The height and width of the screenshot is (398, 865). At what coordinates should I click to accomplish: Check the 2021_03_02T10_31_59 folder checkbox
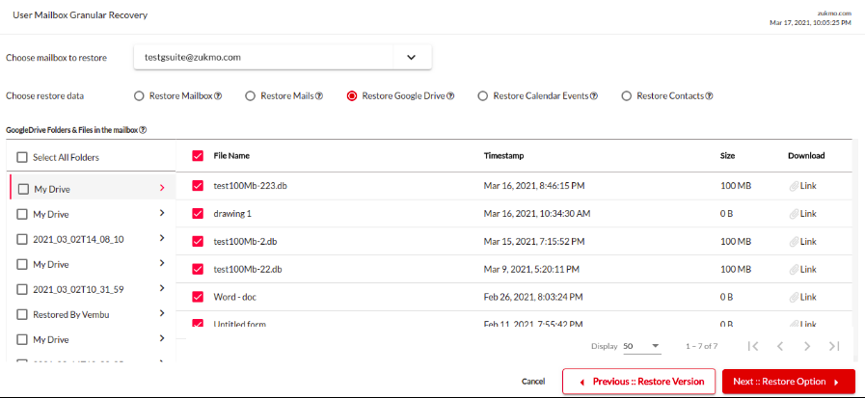click(x=22, y=289)
